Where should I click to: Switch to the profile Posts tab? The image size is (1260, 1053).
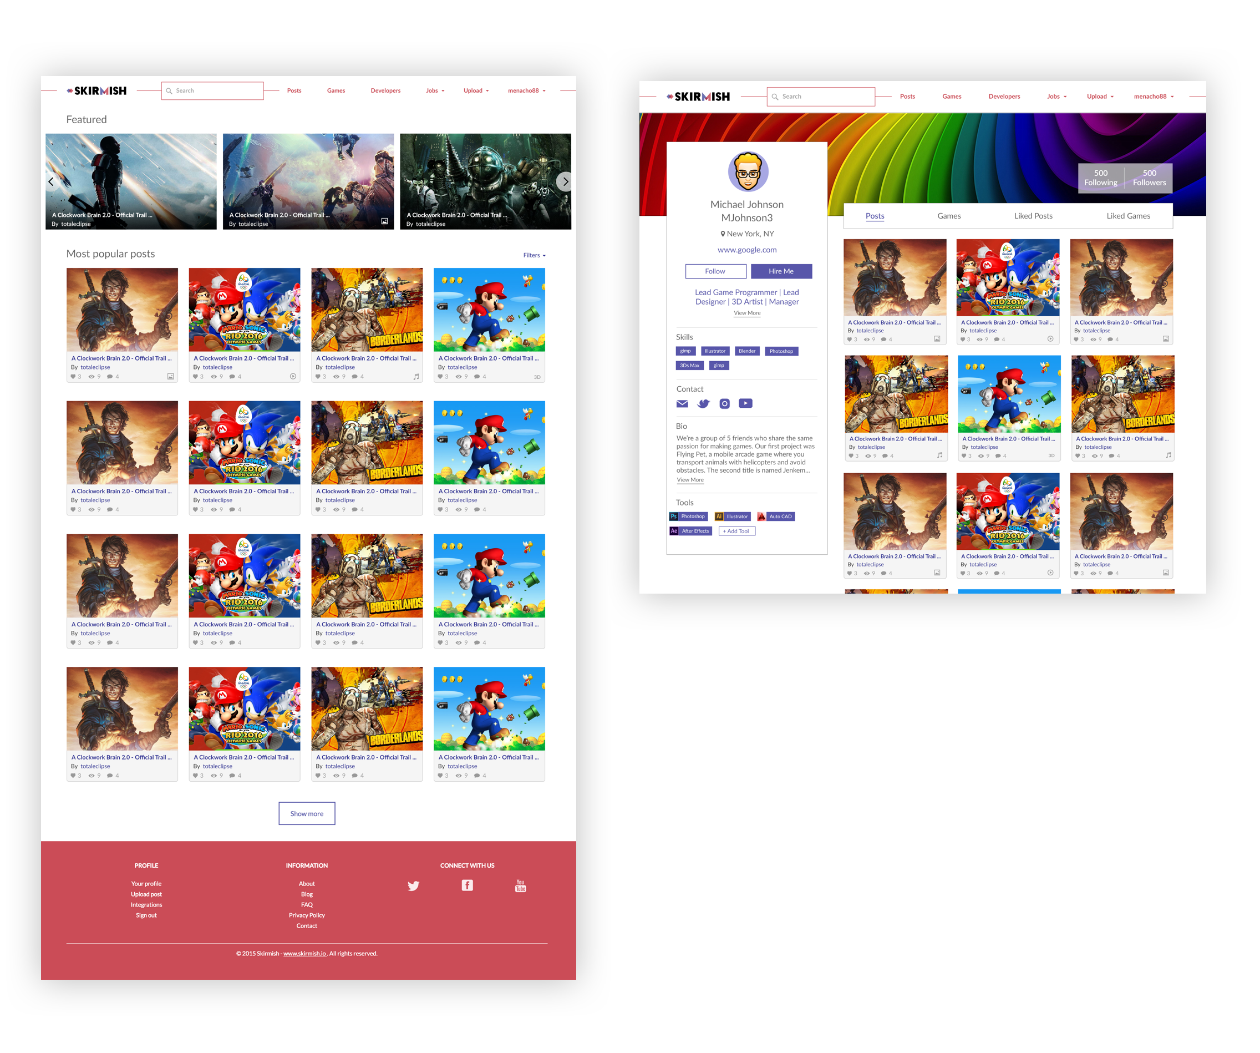click(875, 215)
